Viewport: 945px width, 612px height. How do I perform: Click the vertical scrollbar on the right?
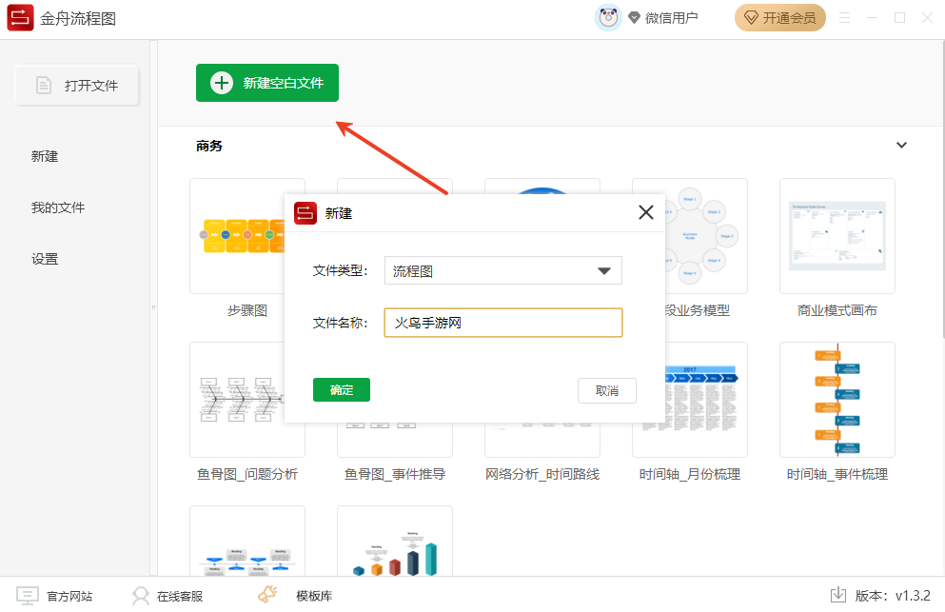click(942, 190)
